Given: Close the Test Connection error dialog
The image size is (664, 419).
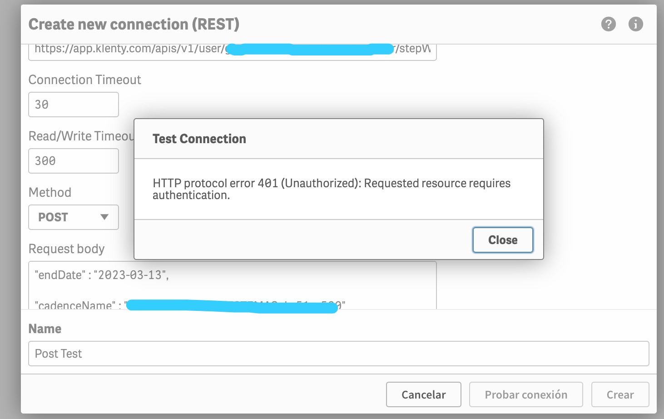Looking at the screenshot, I should coord(502,240).
